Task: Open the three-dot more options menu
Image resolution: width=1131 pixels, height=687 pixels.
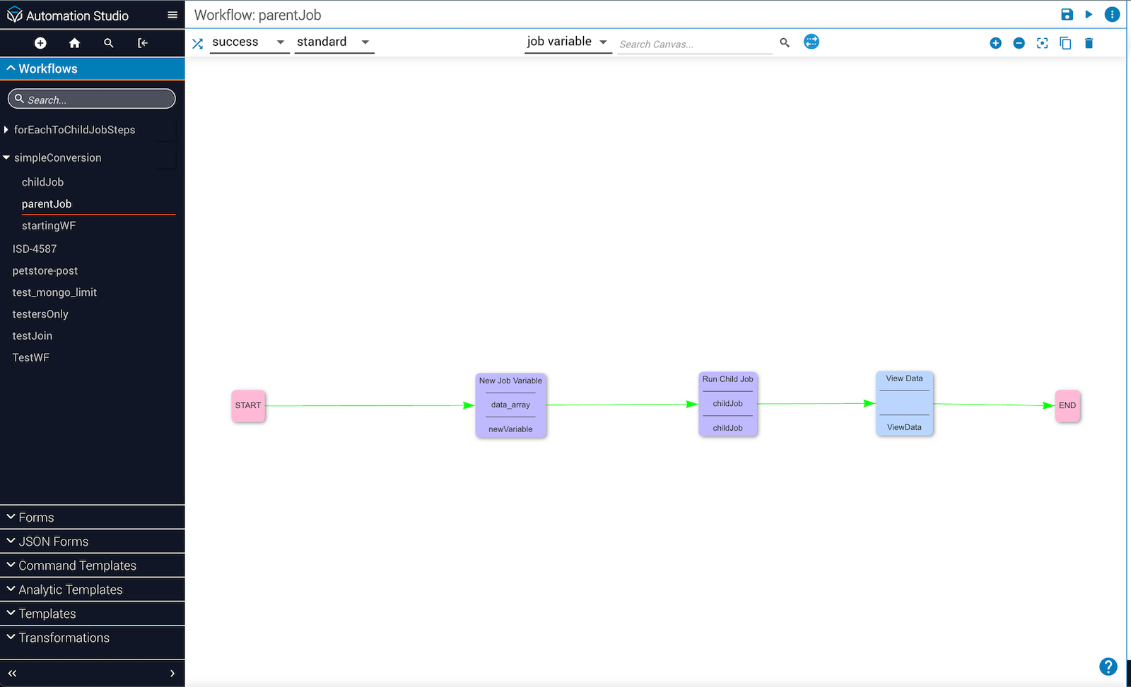Action: point(1112,15)
